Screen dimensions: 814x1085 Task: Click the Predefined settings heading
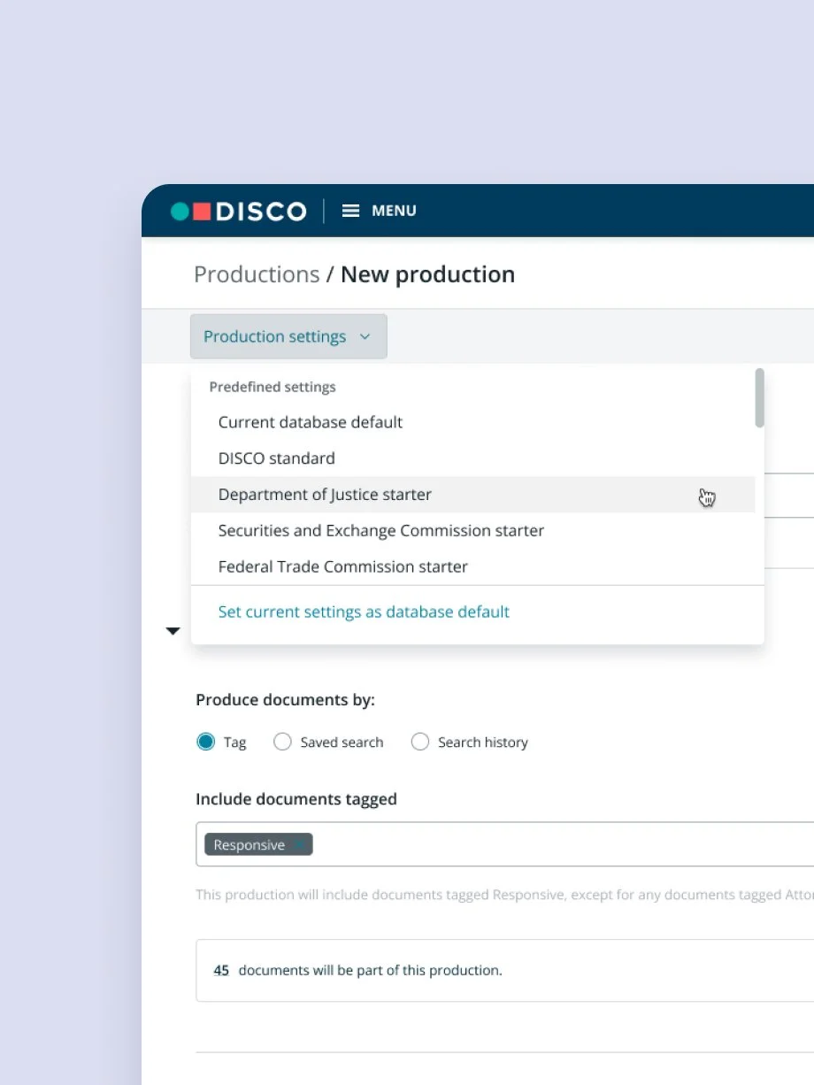pyautogui.click(x=273, y=387)
